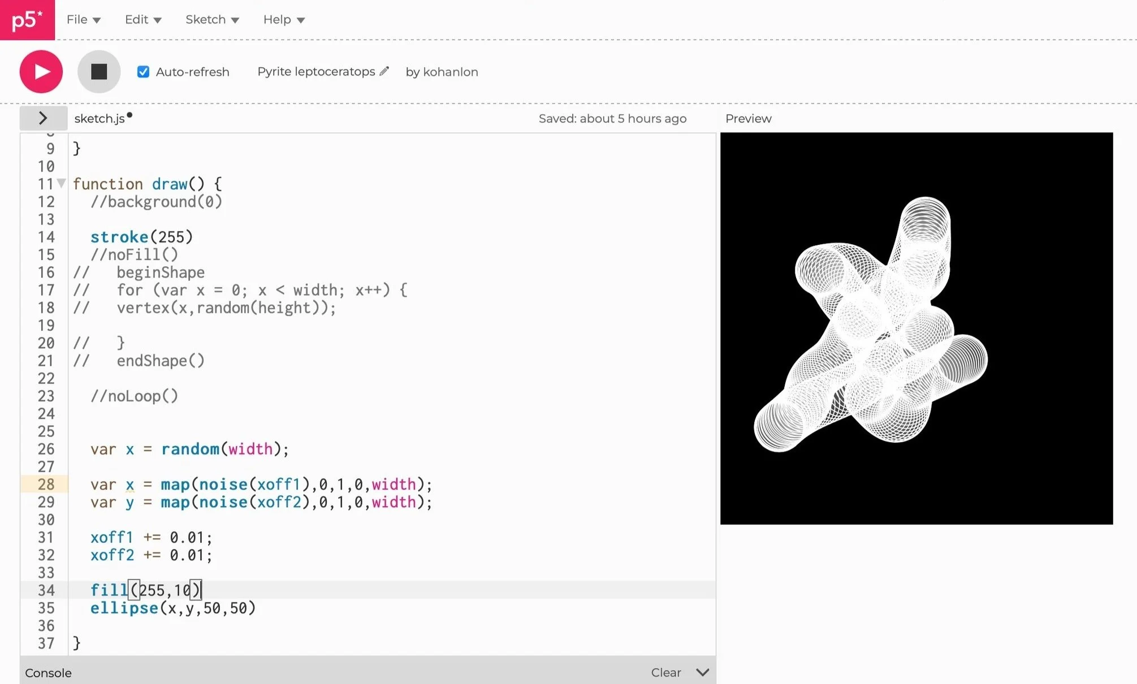Open the Sketch dropdown menu
This screenshot has width=1137, height=684.
coord(212,20)
